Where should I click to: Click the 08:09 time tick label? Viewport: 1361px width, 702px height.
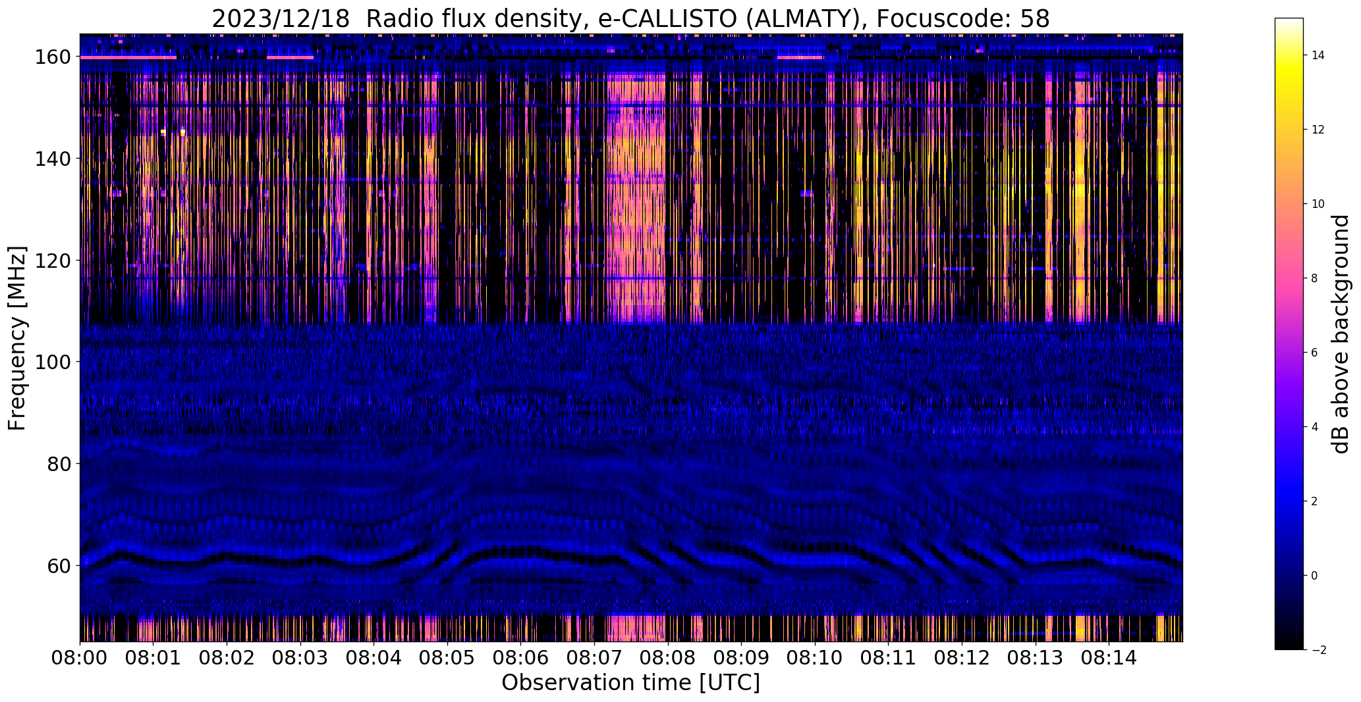click(x=741, y=657)
